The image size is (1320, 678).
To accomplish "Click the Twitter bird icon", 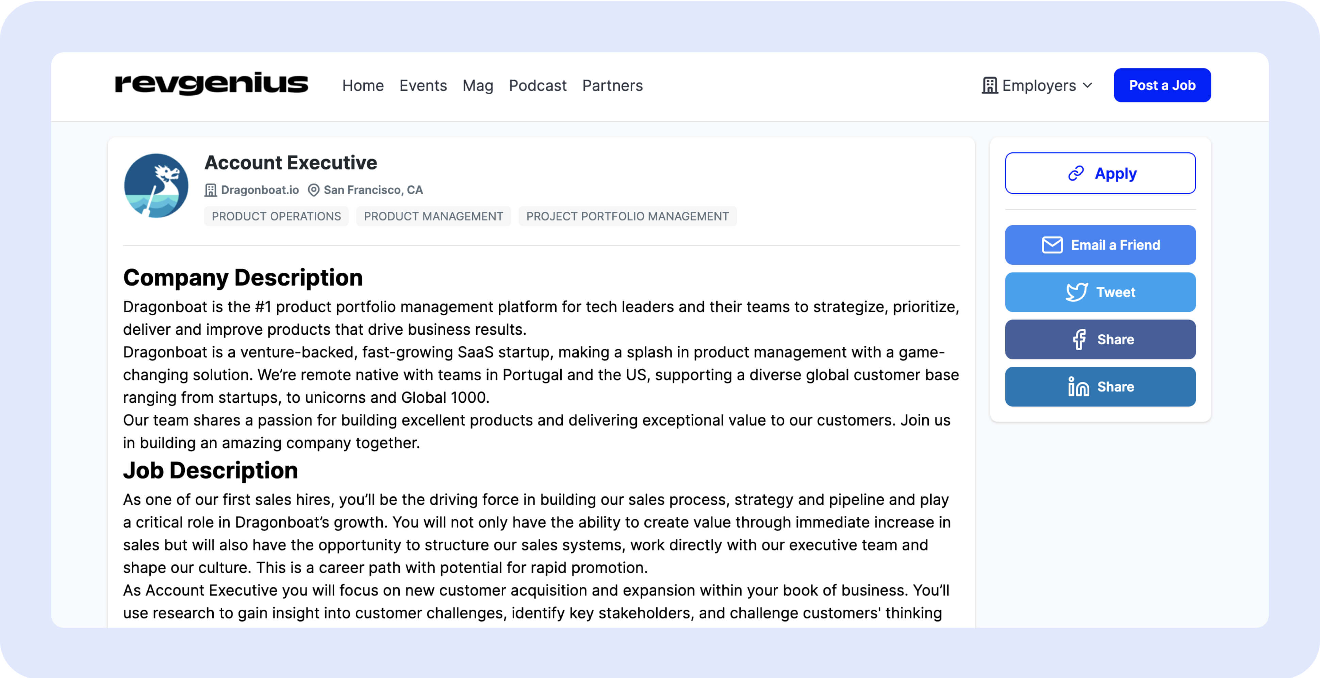I will pyautogui.click(x=1076, y=292).
